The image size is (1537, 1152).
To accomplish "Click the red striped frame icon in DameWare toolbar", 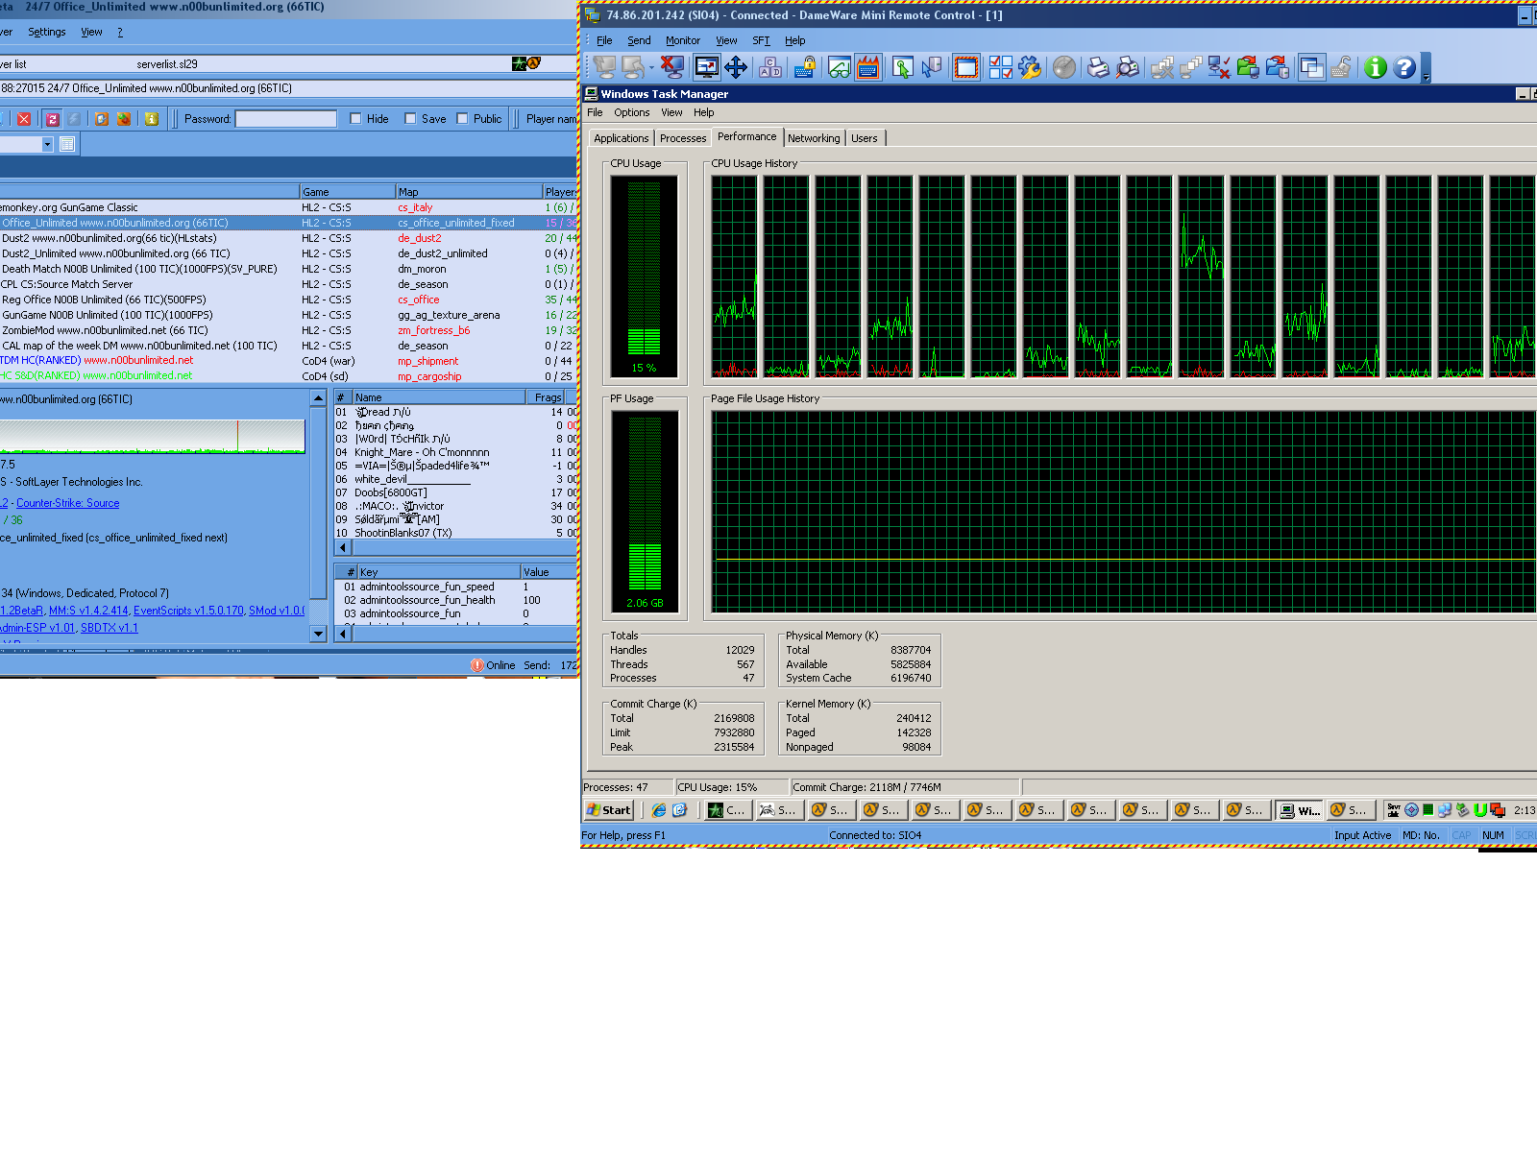I will 966,67.
